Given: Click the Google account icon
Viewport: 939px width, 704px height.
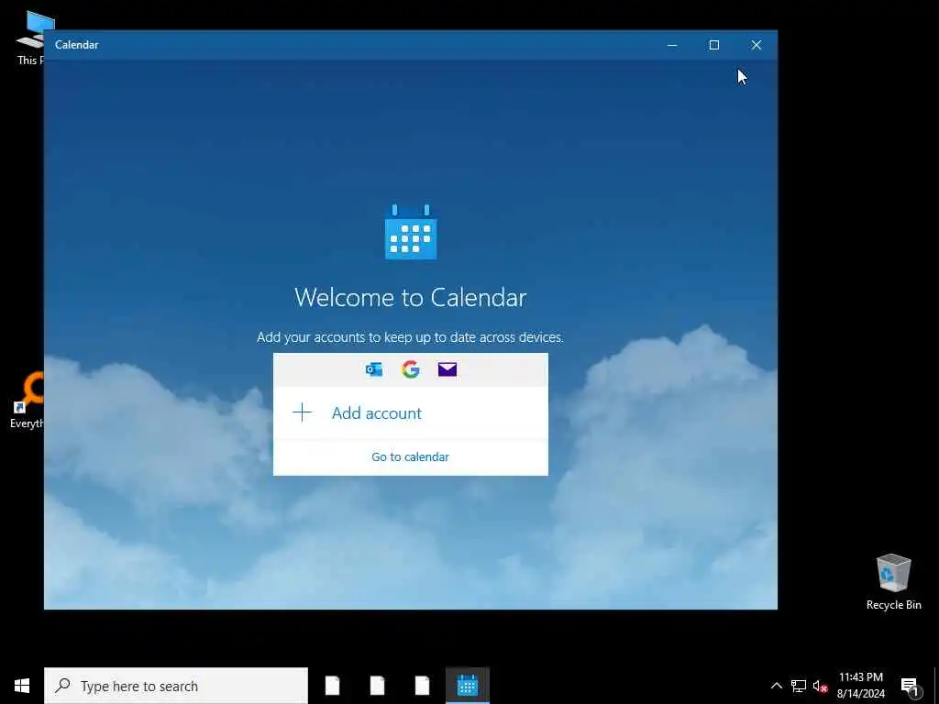Looking at the screenshot, I should pos(410,369).
